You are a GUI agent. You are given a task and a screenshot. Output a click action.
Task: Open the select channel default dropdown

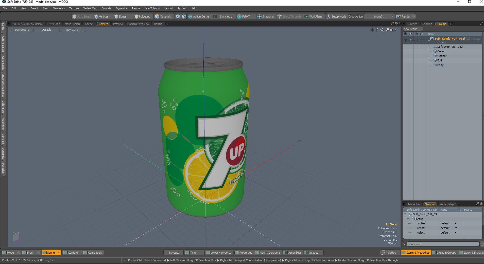tap(448, 233)
